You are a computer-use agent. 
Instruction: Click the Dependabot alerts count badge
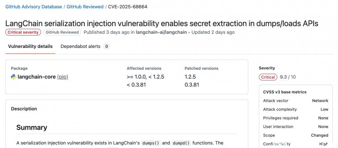(107, 47)
